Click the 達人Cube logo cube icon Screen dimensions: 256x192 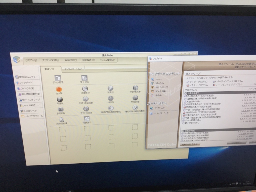click(16, 59)
